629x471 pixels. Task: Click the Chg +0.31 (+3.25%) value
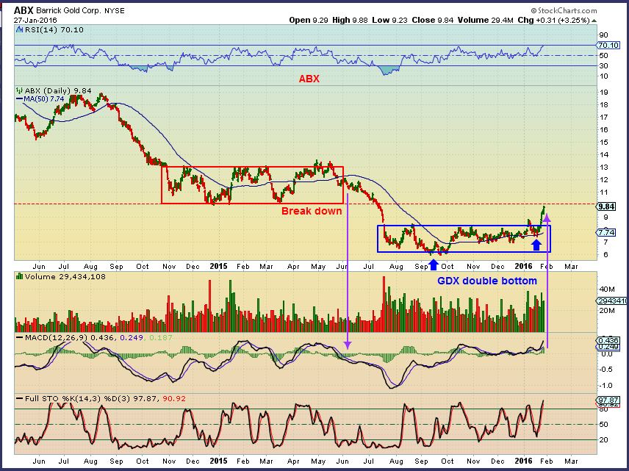pyautogui.click(x=553, y=20)
